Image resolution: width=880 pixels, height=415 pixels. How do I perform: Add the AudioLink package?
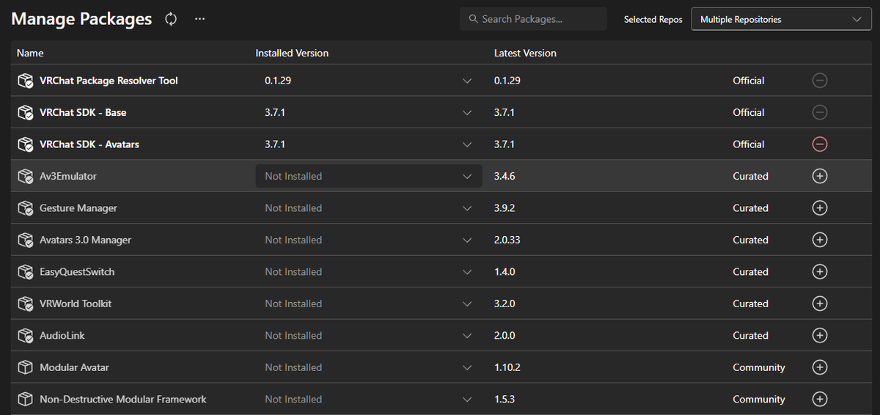point(820,336)
